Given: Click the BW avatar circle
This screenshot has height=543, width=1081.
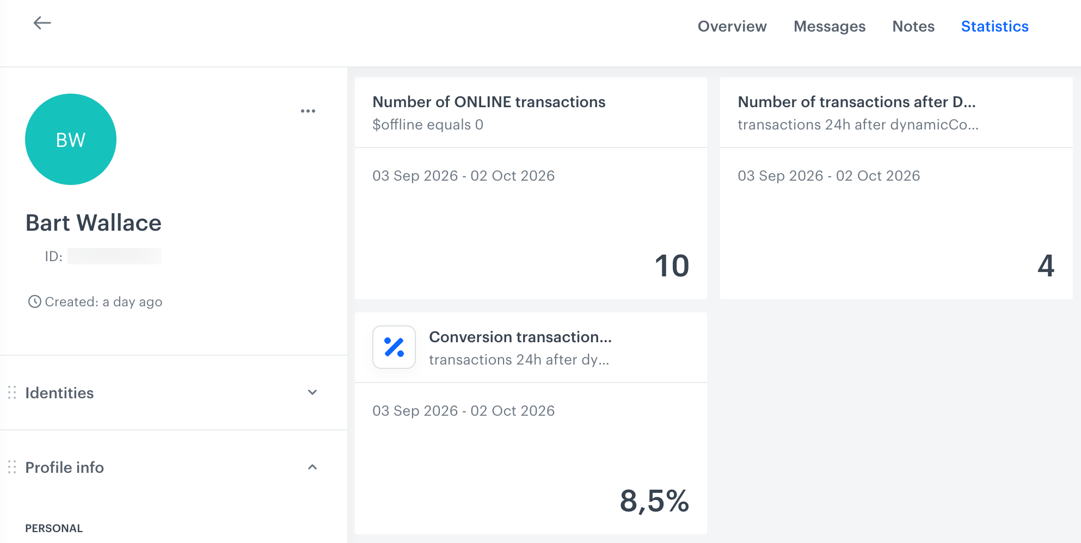Looking at the screenshot, I should coord(71,139).
